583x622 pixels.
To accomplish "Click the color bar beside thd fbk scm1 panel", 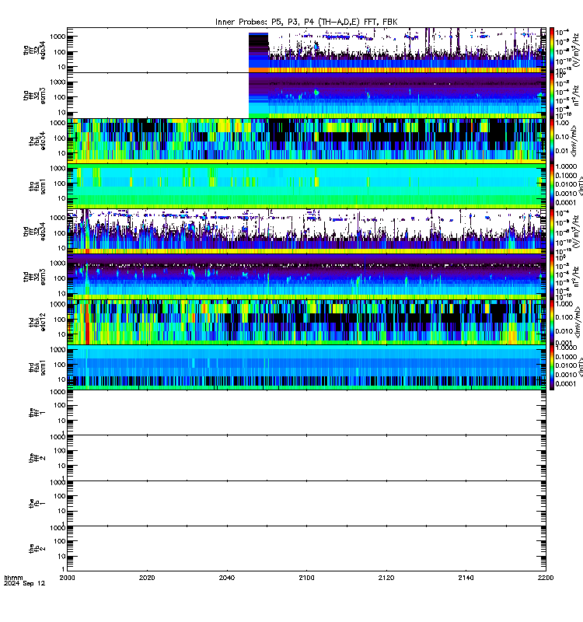I will point(551,367).
